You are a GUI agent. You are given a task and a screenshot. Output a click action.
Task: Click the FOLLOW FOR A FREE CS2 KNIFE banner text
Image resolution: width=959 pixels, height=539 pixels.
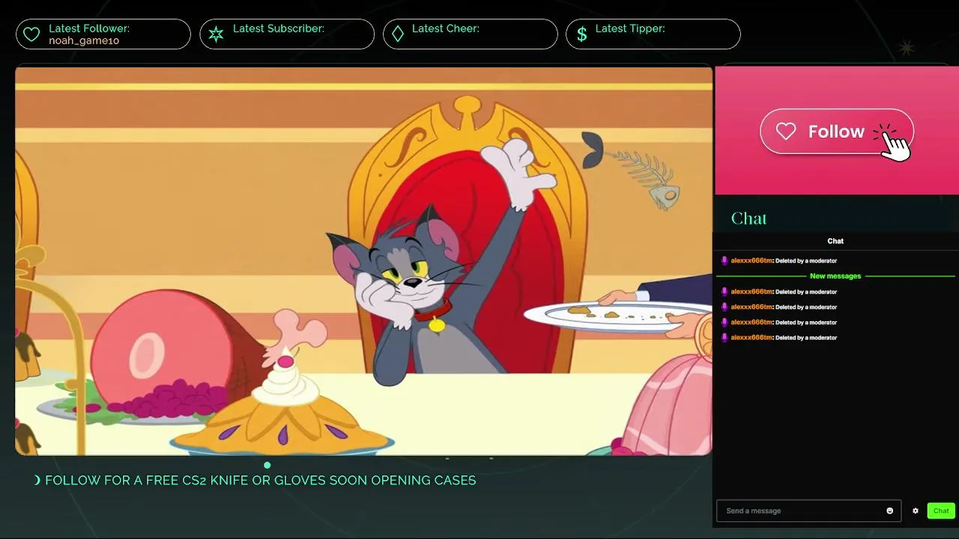[x=261, y=481]
